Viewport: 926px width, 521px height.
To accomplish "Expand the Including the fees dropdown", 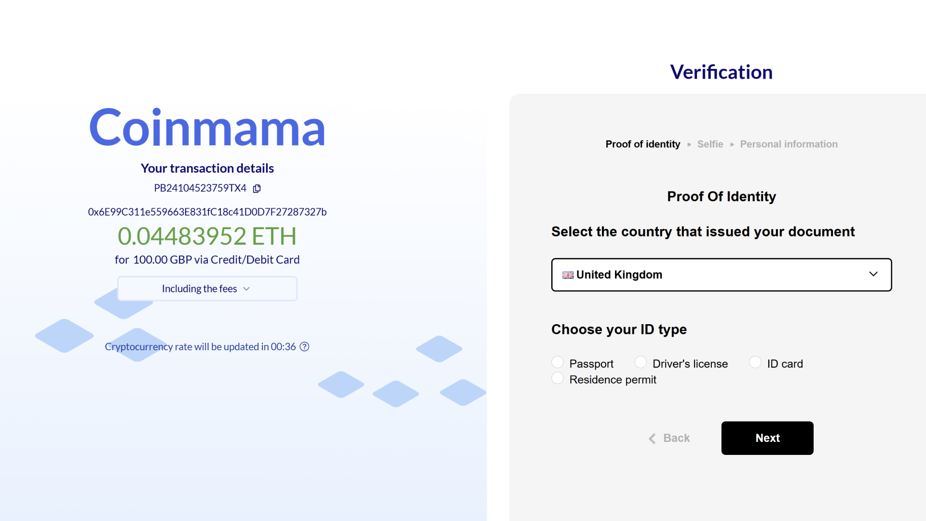I will click(207, 289).
